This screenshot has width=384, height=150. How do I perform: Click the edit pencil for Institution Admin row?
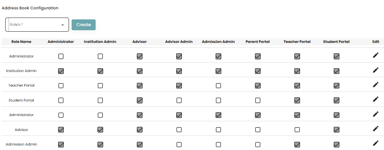375,70
